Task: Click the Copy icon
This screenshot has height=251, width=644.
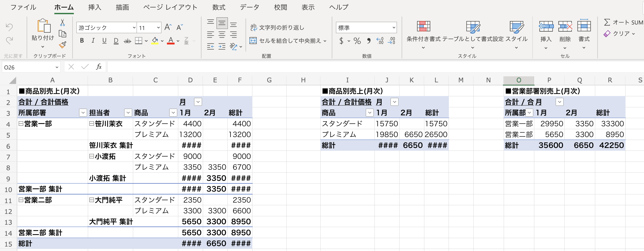Action: (x=63, y=34)
